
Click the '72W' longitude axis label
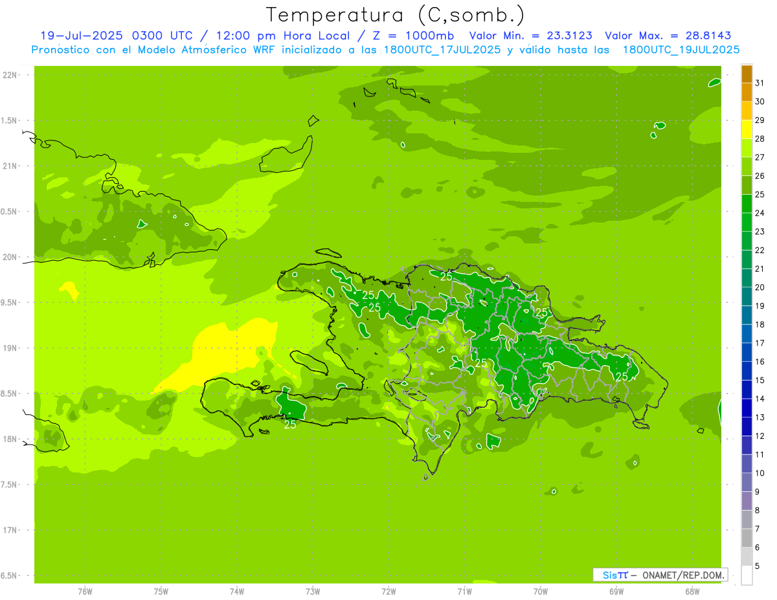388,592
